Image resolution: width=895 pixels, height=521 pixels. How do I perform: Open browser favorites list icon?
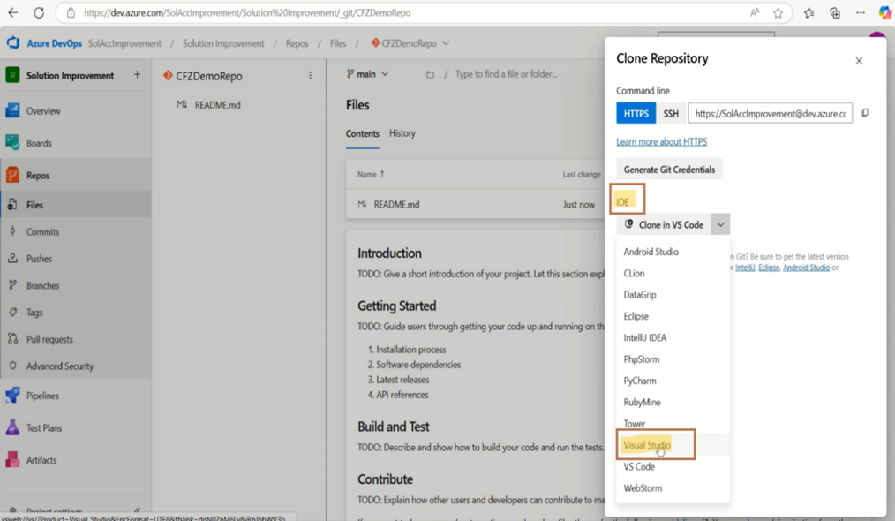(809, 12)
